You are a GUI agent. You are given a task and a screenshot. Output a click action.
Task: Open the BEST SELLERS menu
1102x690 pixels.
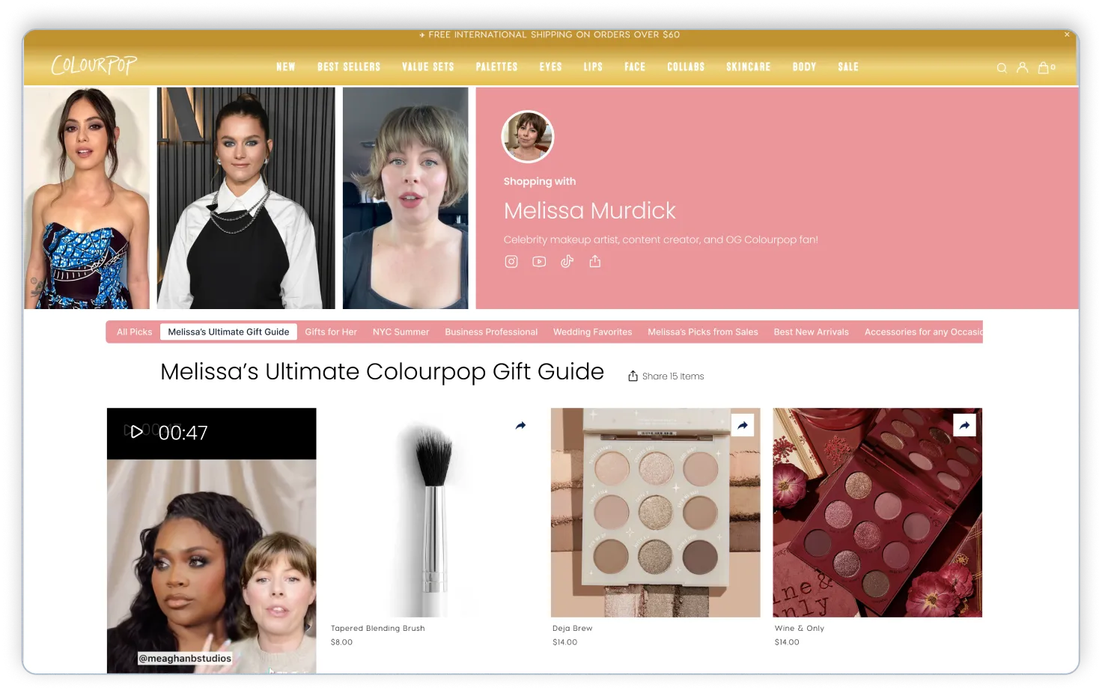tap(349, 67)
